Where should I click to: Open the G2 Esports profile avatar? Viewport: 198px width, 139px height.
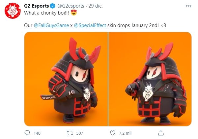coord(13,11)
